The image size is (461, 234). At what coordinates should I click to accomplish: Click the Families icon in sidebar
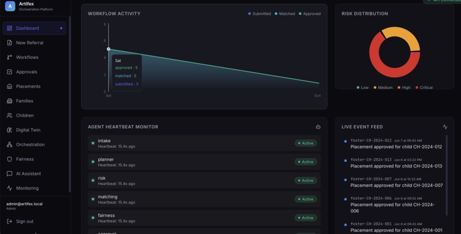(9, 101)
